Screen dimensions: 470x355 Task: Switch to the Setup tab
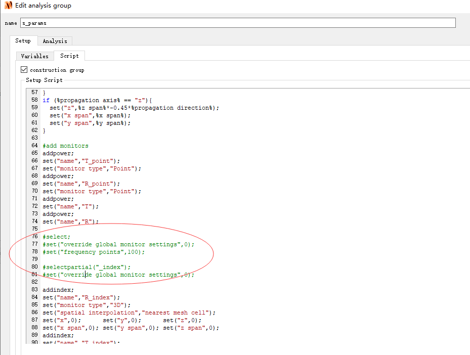[23, 41]
